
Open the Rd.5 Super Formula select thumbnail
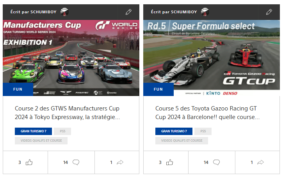(212, 58)
